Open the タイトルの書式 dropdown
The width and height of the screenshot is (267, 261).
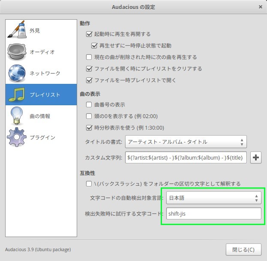[x=186, y=142]
